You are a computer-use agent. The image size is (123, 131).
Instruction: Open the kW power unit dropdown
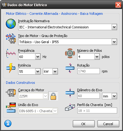[55, 72]
